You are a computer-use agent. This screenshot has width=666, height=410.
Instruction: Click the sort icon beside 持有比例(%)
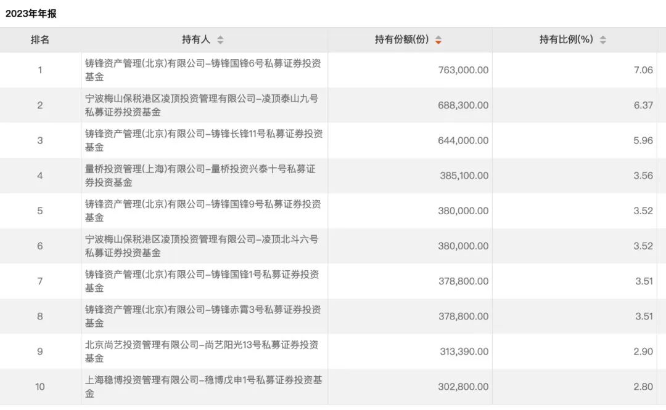click(602, 40)
